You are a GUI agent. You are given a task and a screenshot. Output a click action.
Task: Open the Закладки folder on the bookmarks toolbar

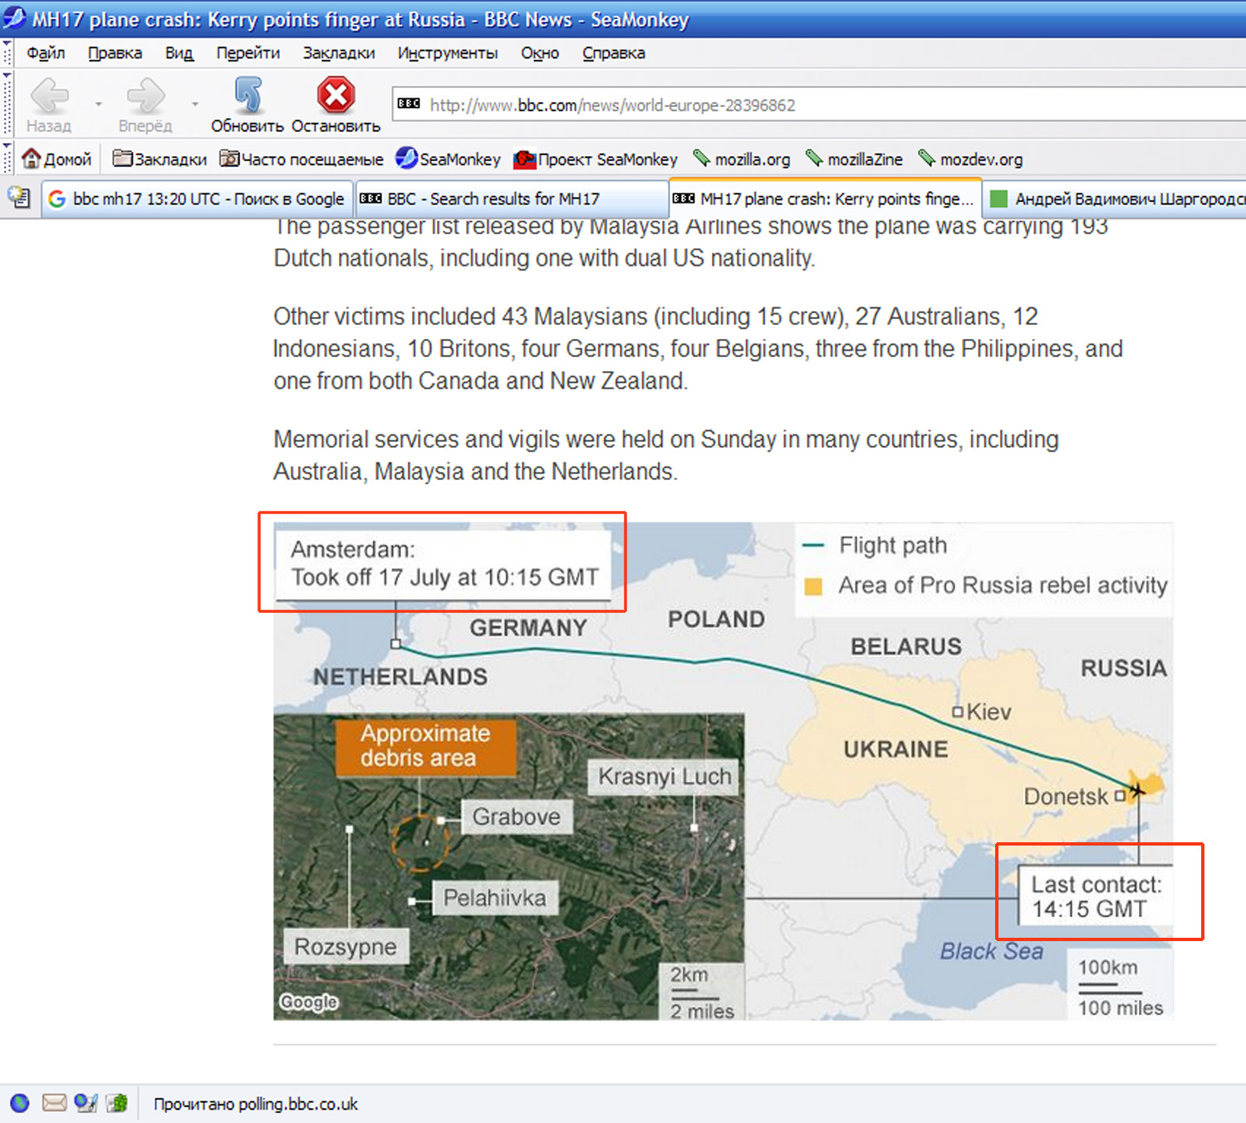pos(159,159)
